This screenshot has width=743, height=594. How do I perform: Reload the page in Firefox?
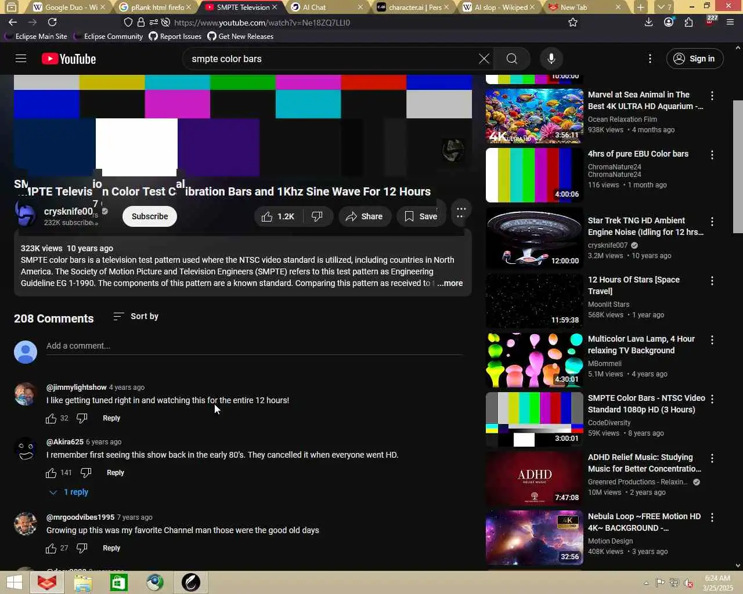(52, 22)
